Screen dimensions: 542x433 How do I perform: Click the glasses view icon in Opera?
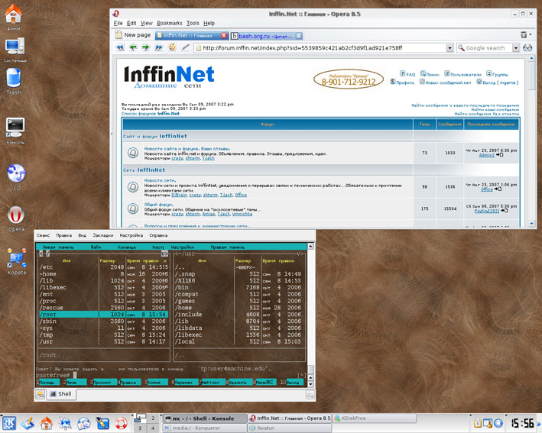(527, 47)
